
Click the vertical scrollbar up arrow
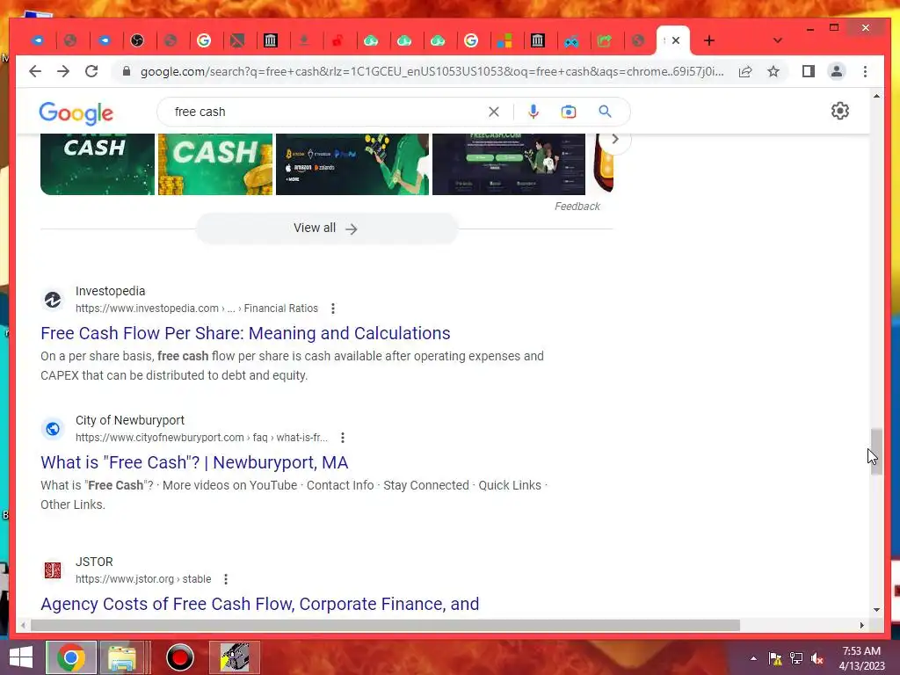point(876,96)
